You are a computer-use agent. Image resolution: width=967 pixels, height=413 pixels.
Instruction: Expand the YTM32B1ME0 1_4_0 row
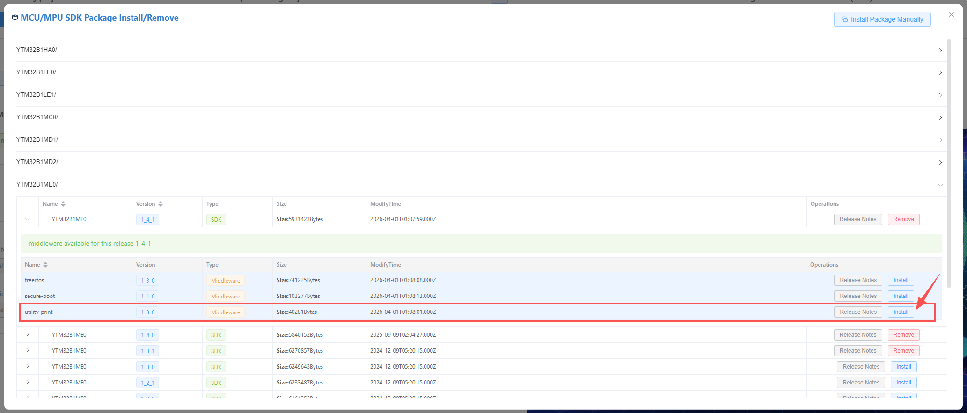coord(28,335)
